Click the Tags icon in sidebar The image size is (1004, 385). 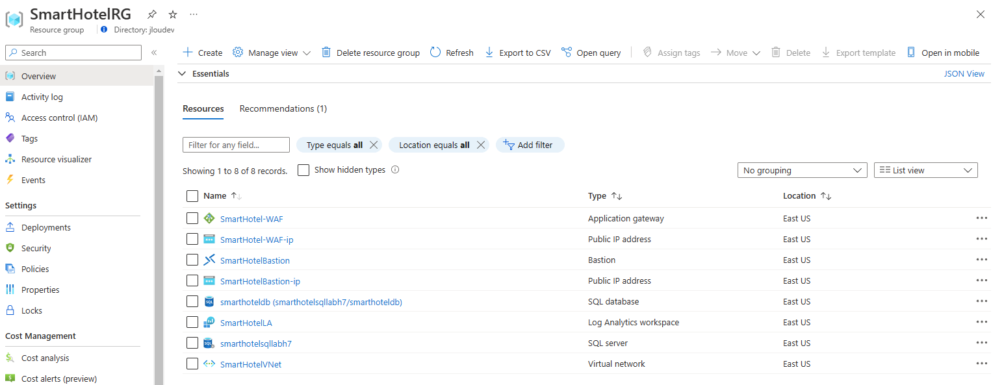10,138
